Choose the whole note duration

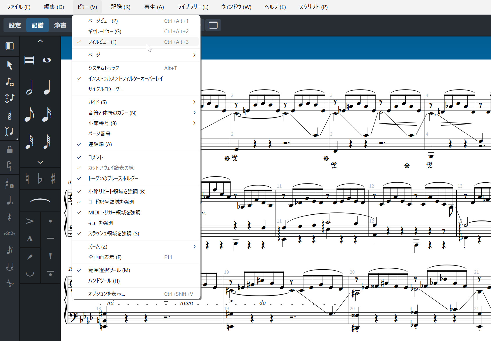tap(47, 60)
